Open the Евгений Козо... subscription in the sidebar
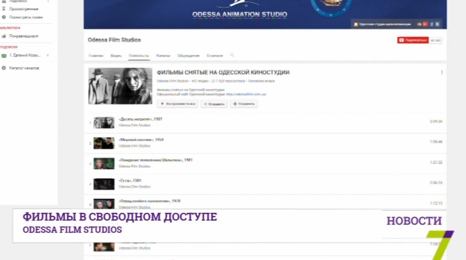 point(25,55)
